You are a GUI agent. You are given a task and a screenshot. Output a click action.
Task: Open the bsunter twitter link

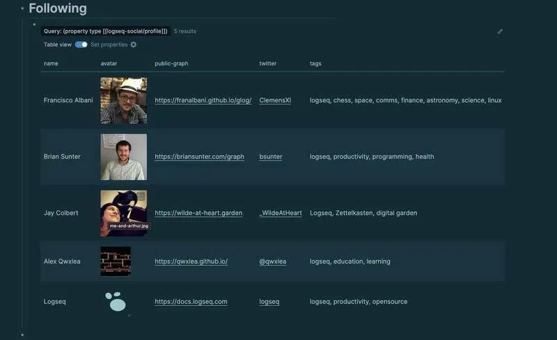coord(271,156)
